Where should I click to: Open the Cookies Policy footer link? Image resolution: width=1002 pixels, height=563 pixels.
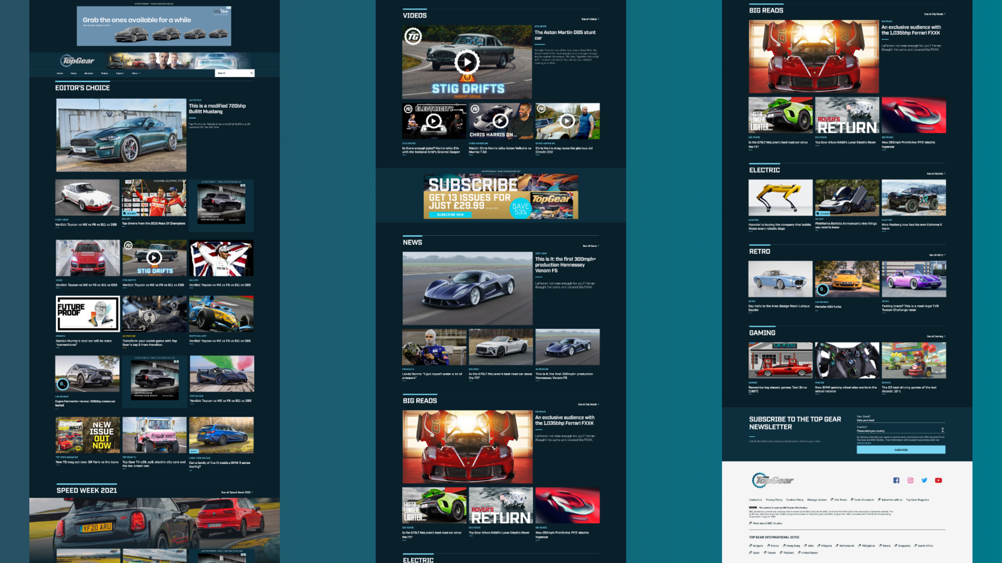795,500
